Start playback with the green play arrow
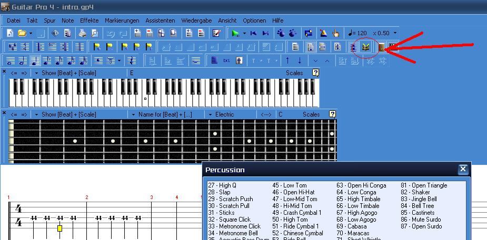Screen dimensions: 487x240 tap(236, 33)
